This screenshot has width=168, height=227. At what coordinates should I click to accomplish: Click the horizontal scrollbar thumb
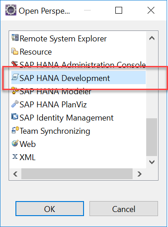77,174
